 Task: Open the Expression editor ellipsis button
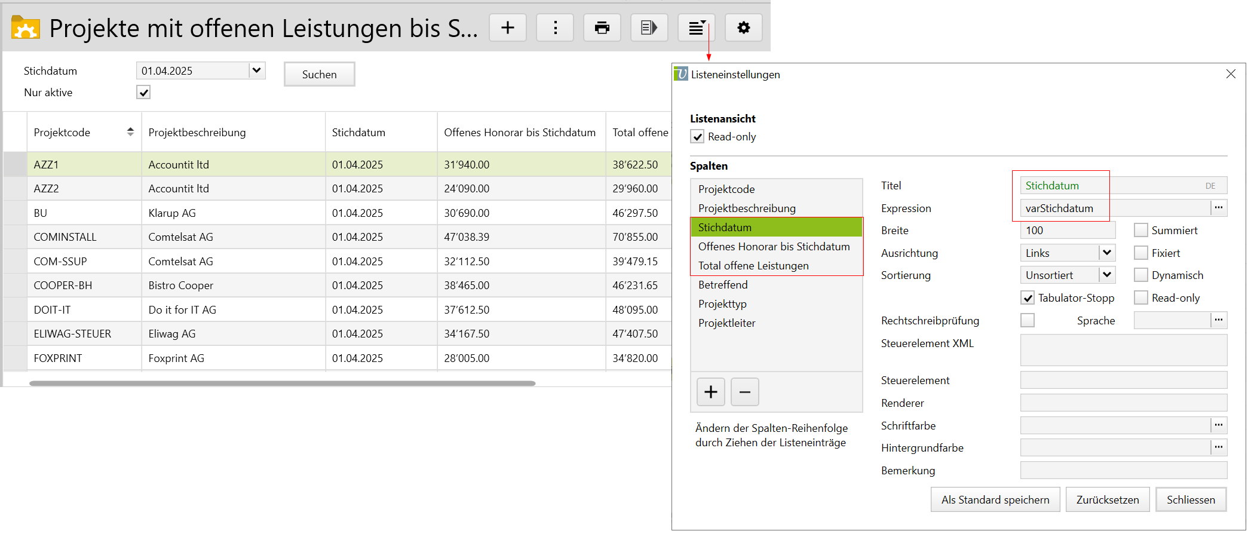[1219, 208]
